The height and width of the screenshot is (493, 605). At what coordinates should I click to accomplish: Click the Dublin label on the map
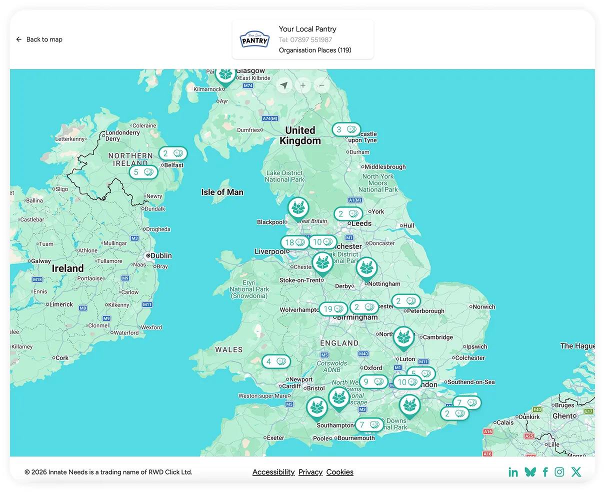161,255
